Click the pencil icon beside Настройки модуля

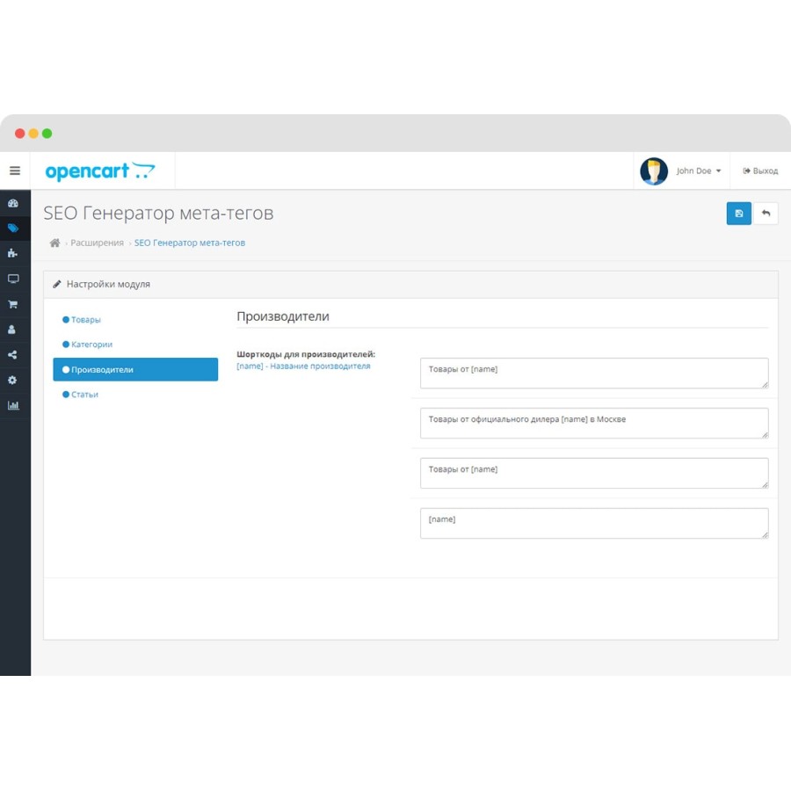coord(57,284)
